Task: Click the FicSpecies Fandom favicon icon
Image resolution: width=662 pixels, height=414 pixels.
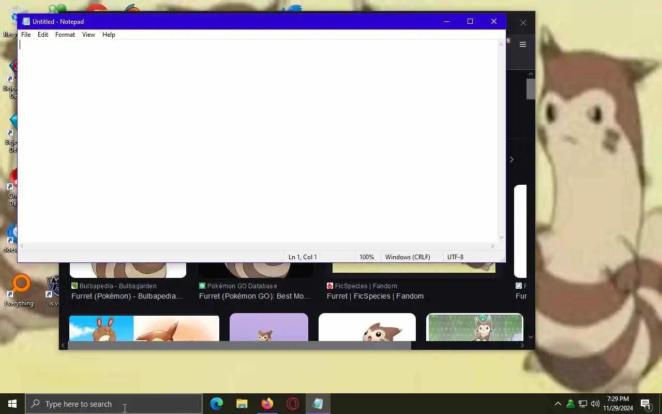Action: pos(330,286)
